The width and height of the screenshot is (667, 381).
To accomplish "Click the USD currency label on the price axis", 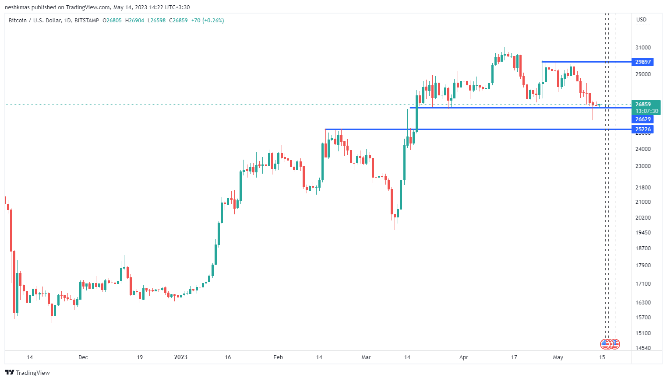I will [x=641, y=20].
